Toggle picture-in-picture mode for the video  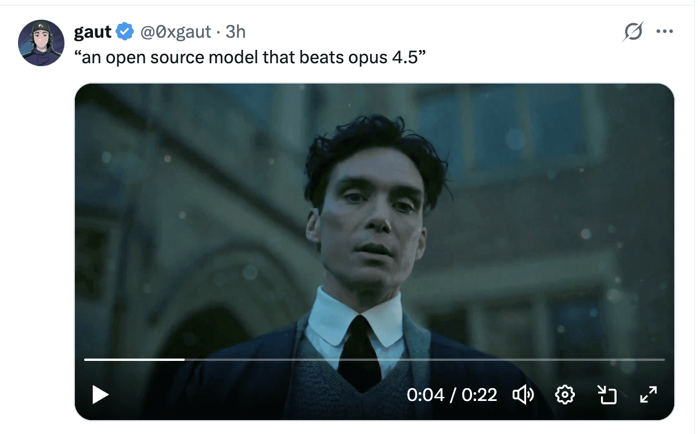pyautogui.click(x=607, y=395)
